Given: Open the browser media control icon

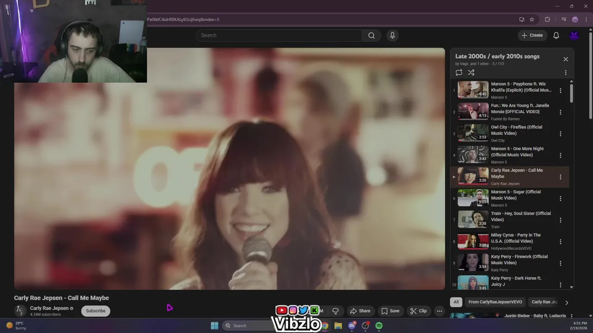Looking at the screenshot, I should (x=564, y=19).
